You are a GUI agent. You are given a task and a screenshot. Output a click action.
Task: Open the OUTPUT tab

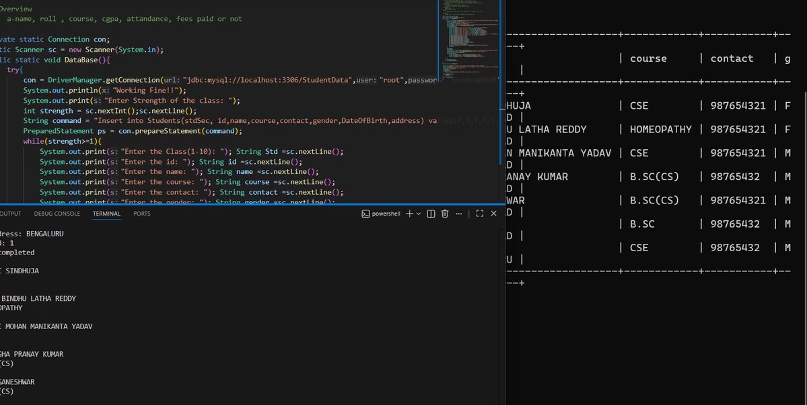click(x=9, y=214)
